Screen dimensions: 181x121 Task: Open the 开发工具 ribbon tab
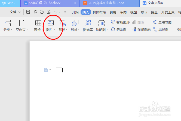[x=168, y=12]
